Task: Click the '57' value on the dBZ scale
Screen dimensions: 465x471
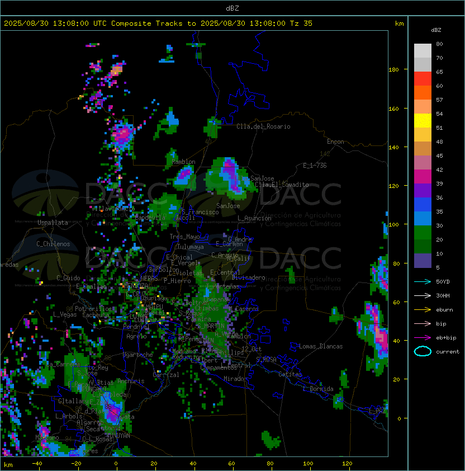Action: (x=439, y=100)
